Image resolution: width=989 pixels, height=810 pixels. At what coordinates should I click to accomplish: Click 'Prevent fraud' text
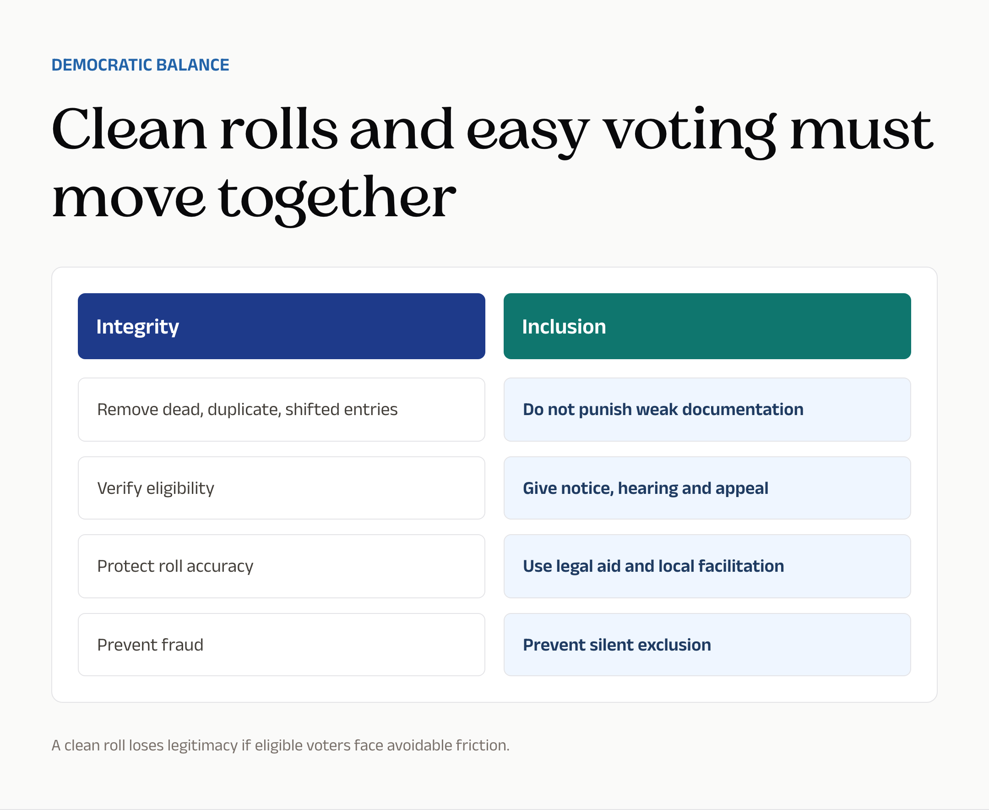(x=150, y=645)
